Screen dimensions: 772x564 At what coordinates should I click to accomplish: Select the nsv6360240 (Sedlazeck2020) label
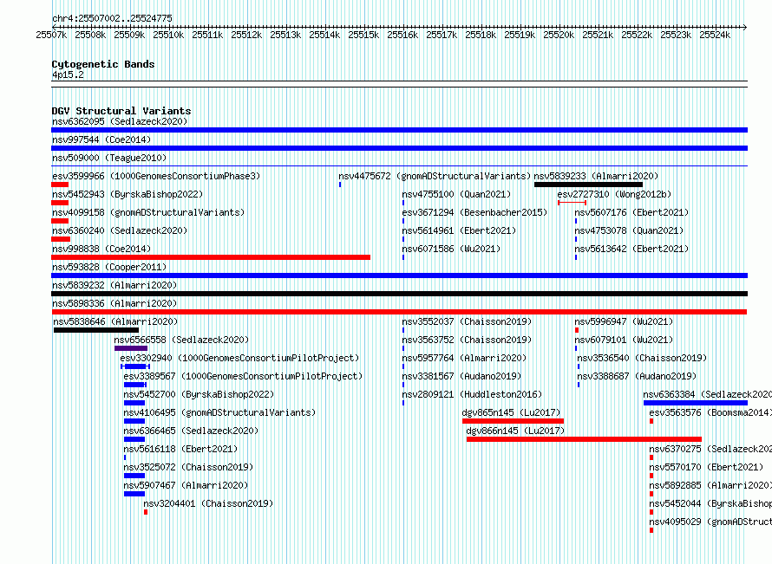(x=120, y=230)
